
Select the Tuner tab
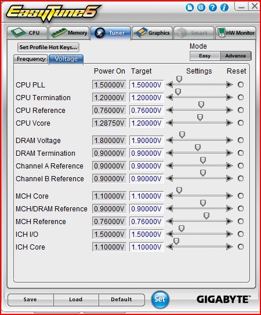click(111, 33)
